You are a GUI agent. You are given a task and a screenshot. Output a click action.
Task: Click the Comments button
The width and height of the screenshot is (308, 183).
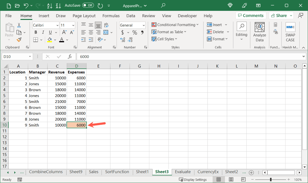click(250, 16)
